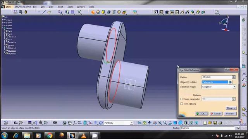
Task: Click the Zoom In magnifier icon
Action: [x=160, y=123]
